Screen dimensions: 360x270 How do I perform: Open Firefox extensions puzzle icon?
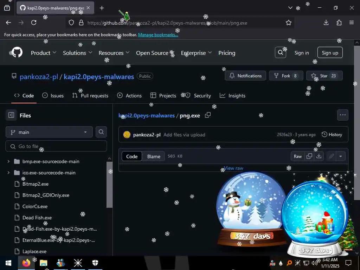pyautogui.click(x=339, y=22)
